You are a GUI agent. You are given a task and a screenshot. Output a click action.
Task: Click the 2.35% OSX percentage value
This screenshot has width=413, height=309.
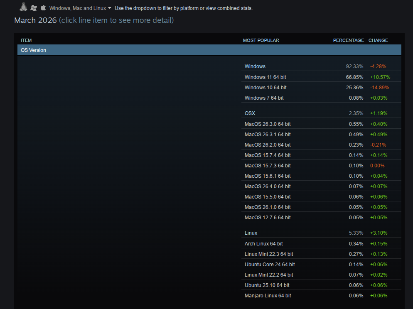[356, 113]
